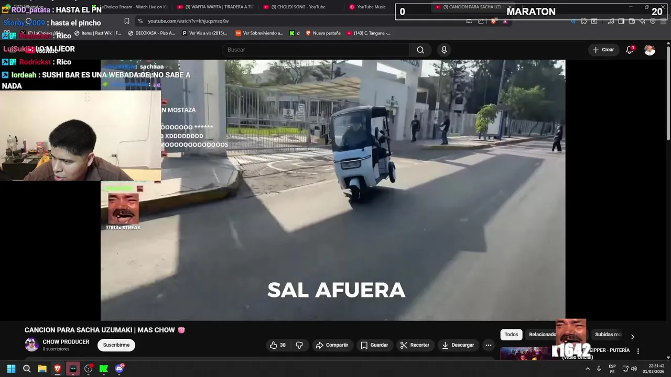The height and width of the screenshot is (377, 671).
Task: Click the Compartir button
Action: [332, 345]
